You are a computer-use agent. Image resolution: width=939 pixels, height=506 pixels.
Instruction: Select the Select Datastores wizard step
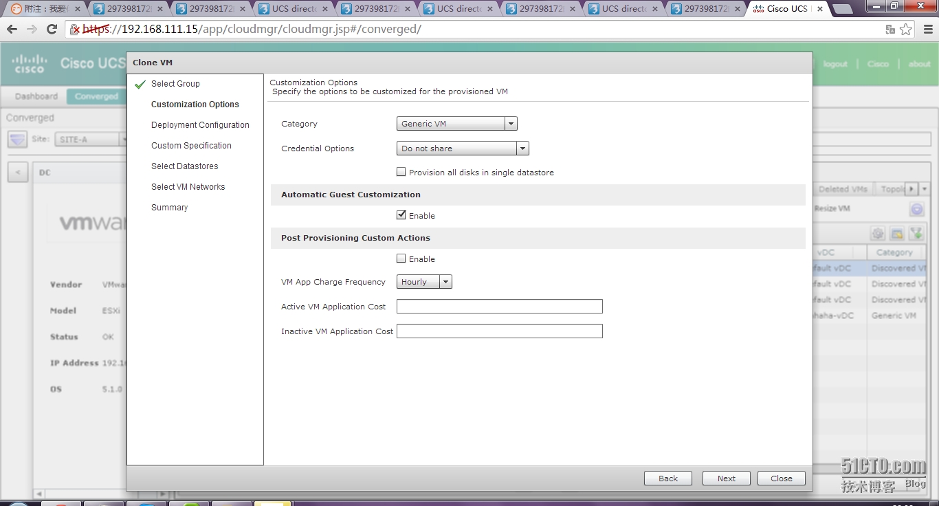tap(185, 166)
